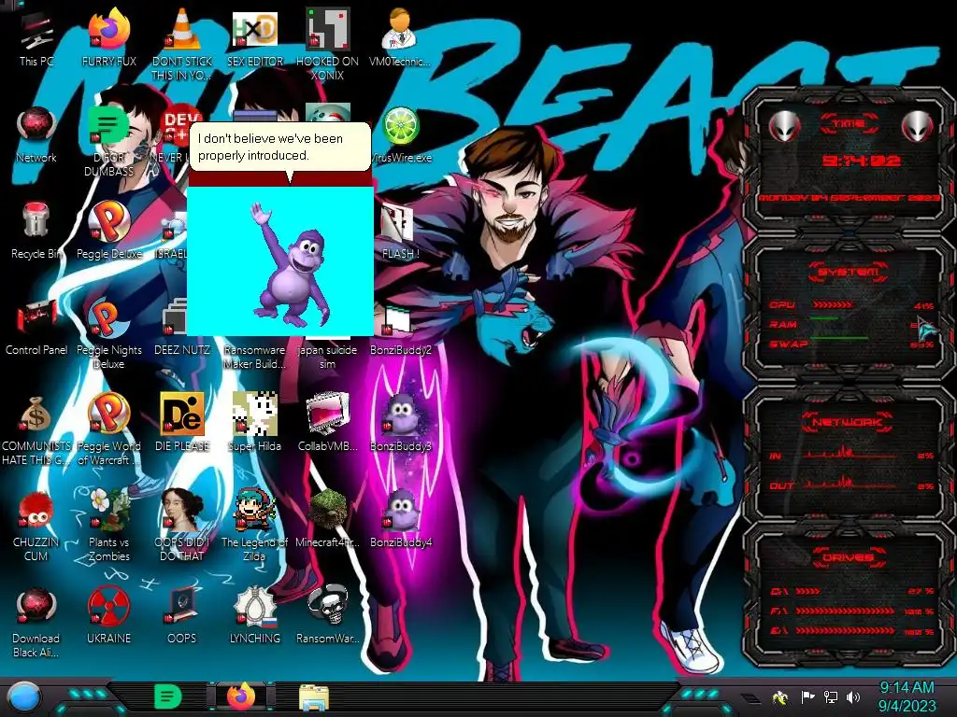Click the NETWORK widget header
The image size is (957, 717).
(x=849, y=422)
